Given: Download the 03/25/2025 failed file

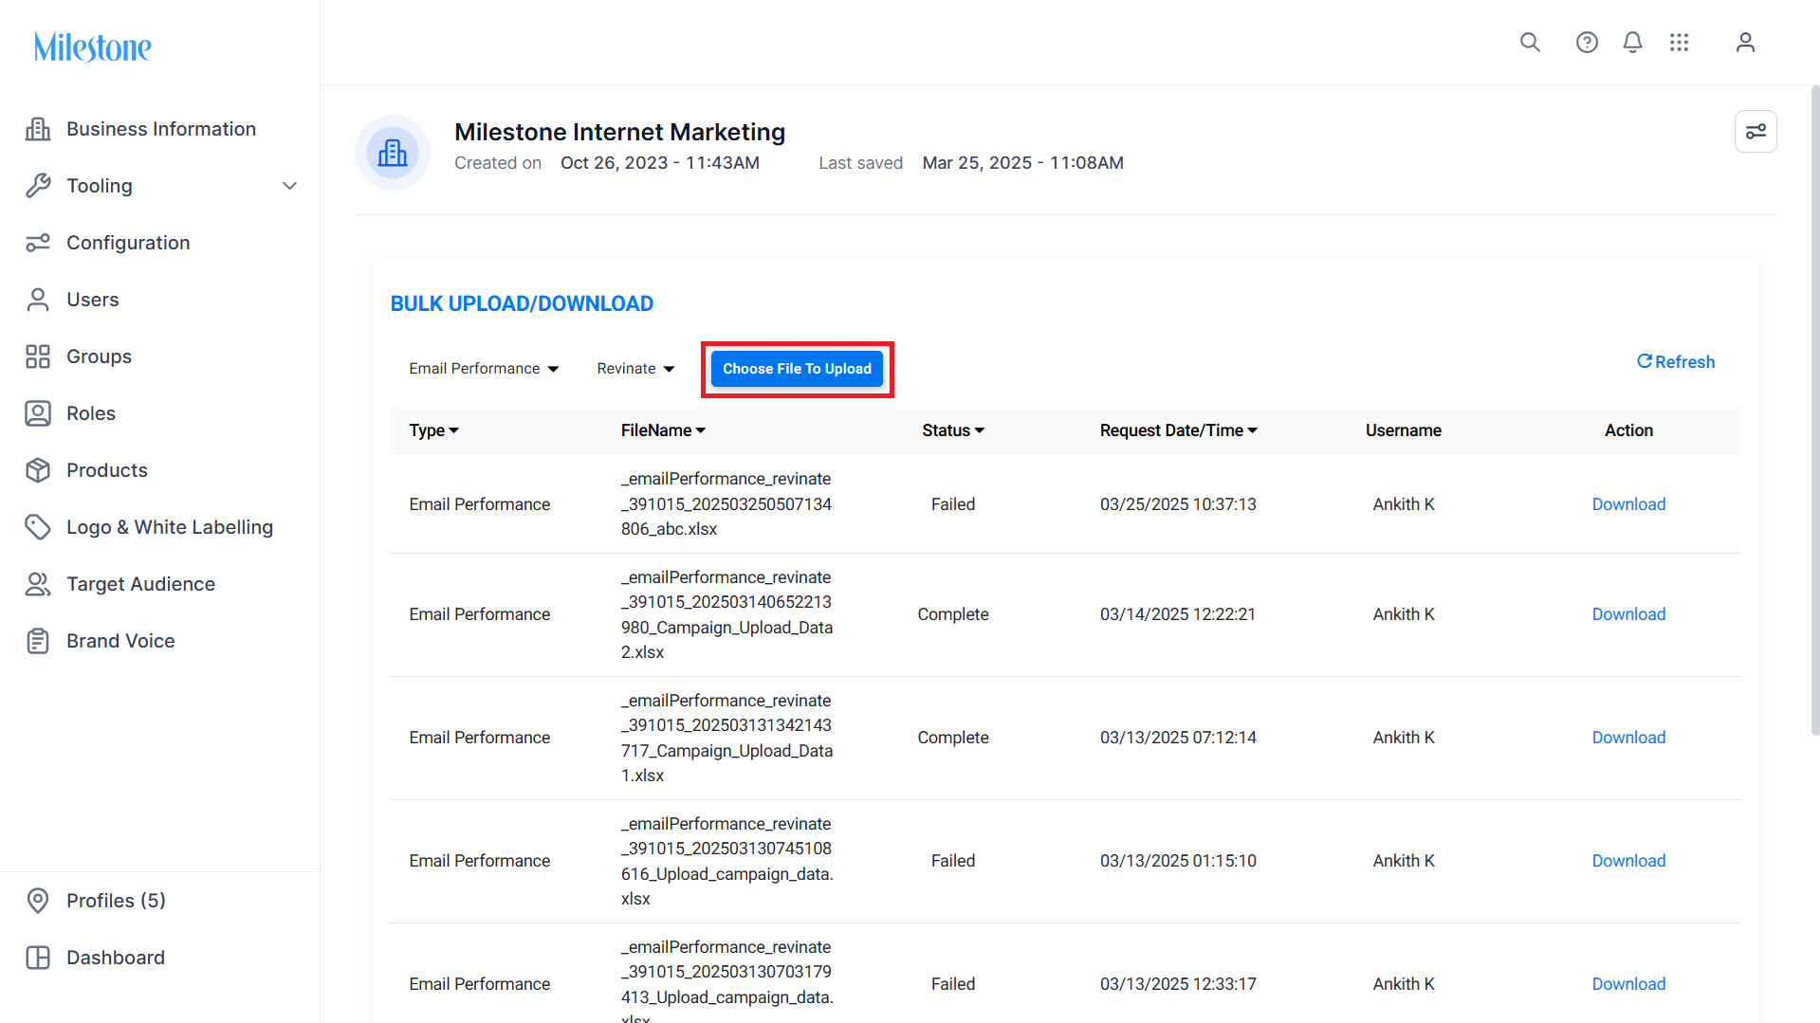Looking at the screenshot, I should click(1628, 504).
